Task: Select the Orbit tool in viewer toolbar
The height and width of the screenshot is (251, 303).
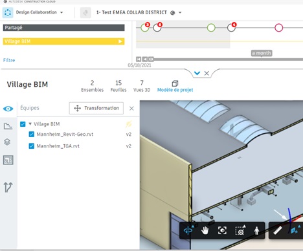Action: point(188,230)
